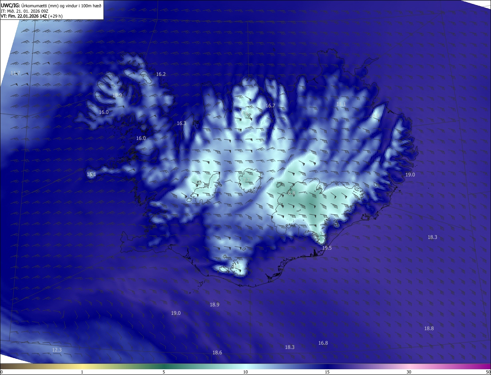
Task: Click the initial time line "IT: Mið. 21. 01. 2026 09Z"
Action: click(24, 11)
